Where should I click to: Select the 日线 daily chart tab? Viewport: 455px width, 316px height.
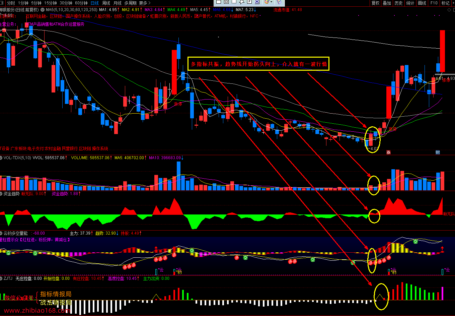(95, 3)
